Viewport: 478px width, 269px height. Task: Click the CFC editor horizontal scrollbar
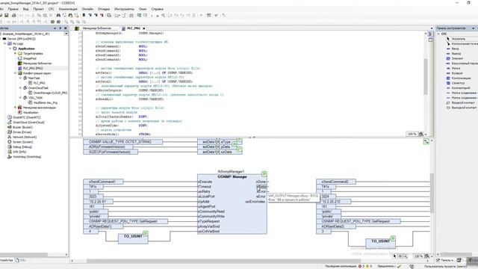[224, 261]
